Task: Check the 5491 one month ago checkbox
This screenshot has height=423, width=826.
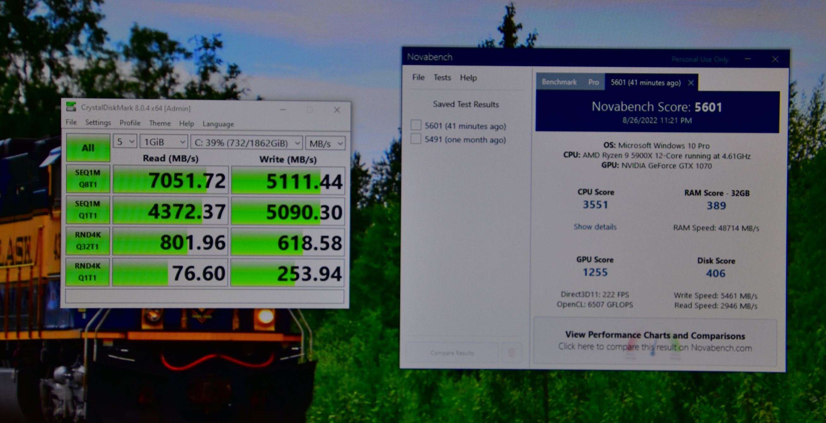Action: 416,139
